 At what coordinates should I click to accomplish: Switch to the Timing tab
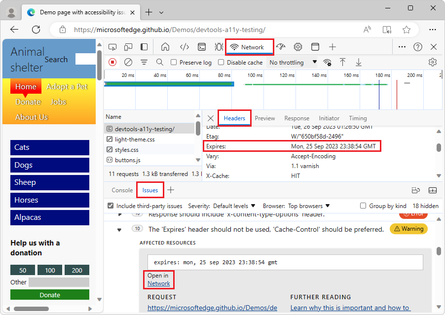(x=358, y=118)
